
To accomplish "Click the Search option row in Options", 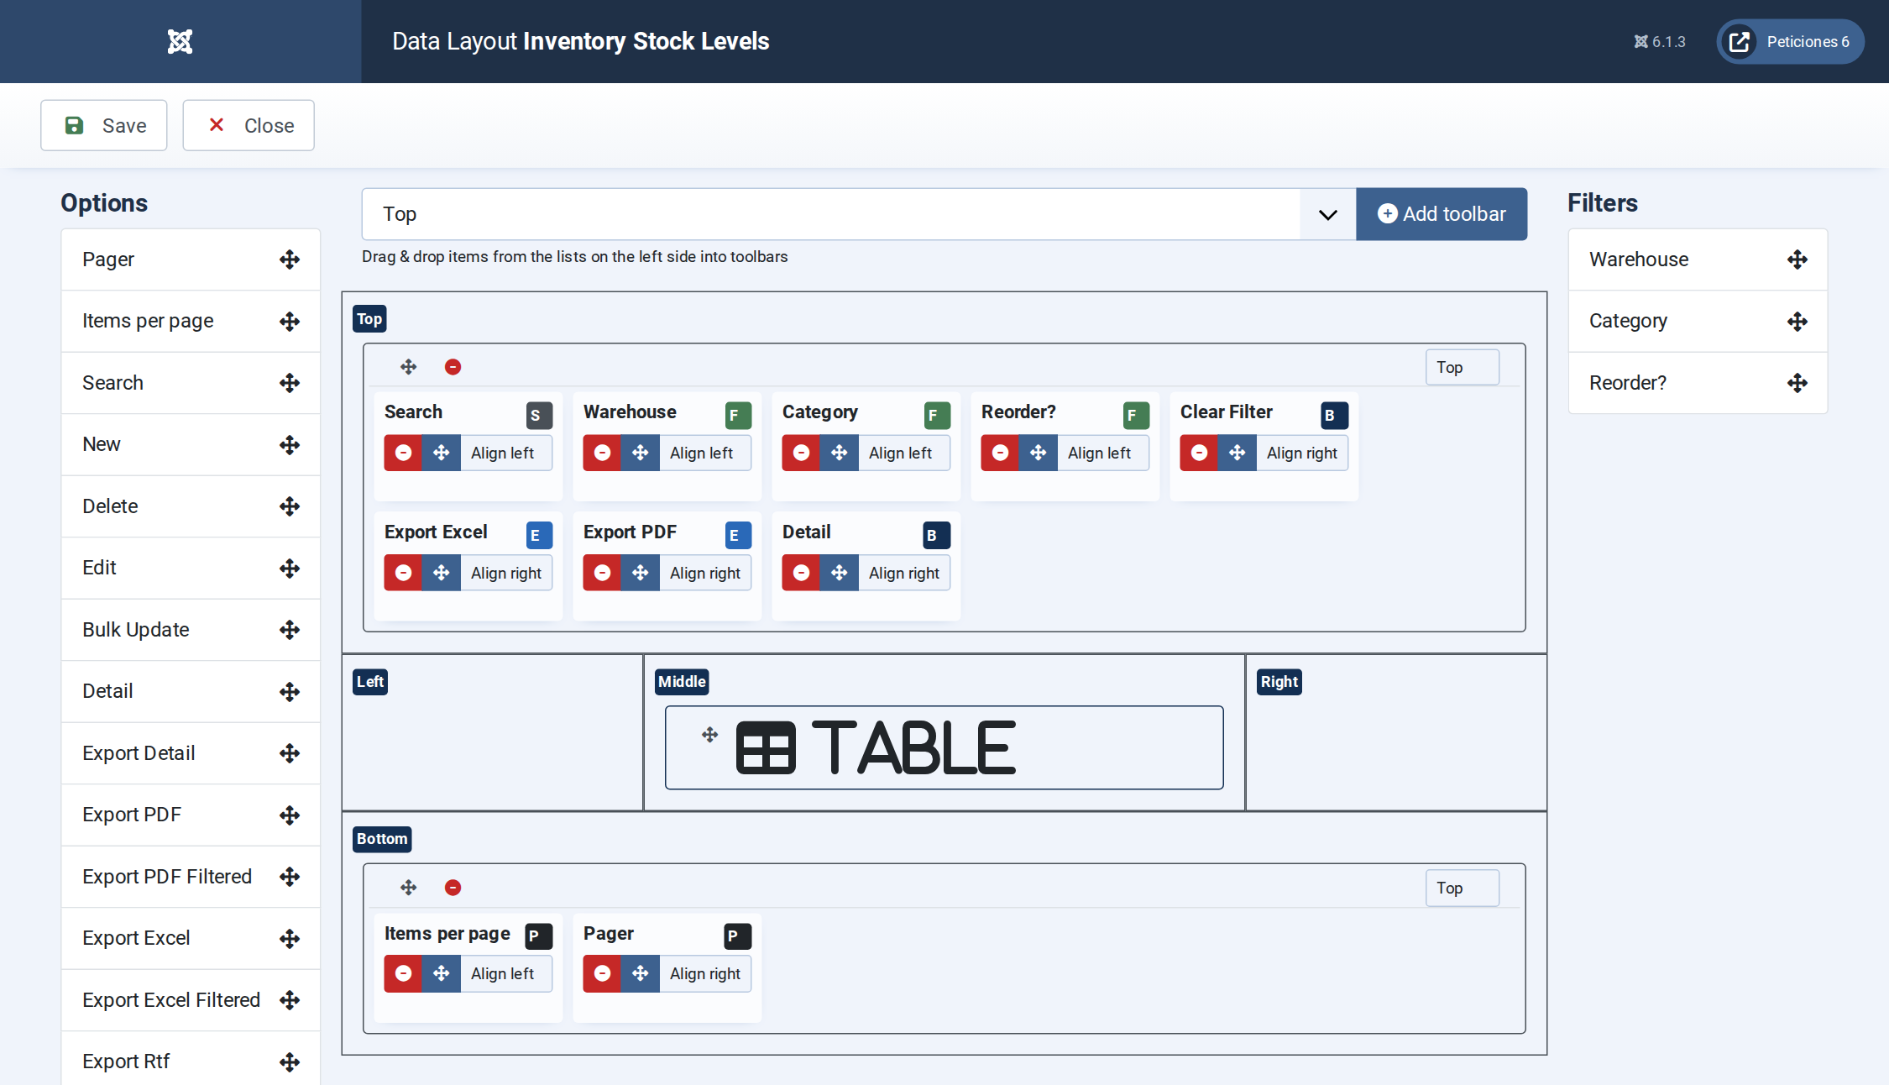I will pos(191,383).
